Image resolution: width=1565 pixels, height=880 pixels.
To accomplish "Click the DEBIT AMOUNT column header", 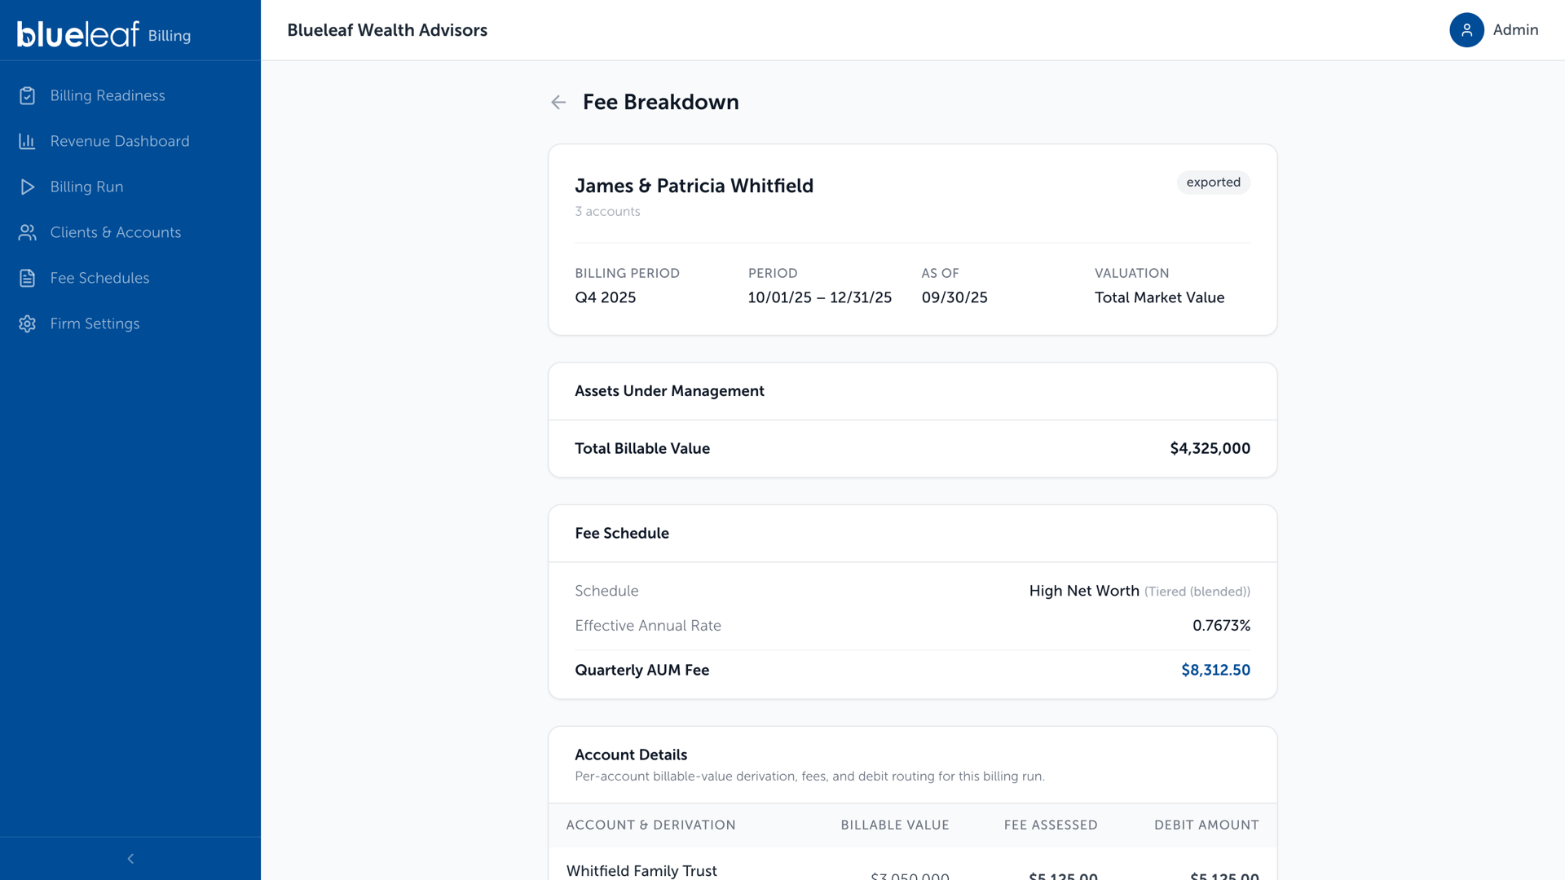I will pyautogui.click(x=1206, y=825).
